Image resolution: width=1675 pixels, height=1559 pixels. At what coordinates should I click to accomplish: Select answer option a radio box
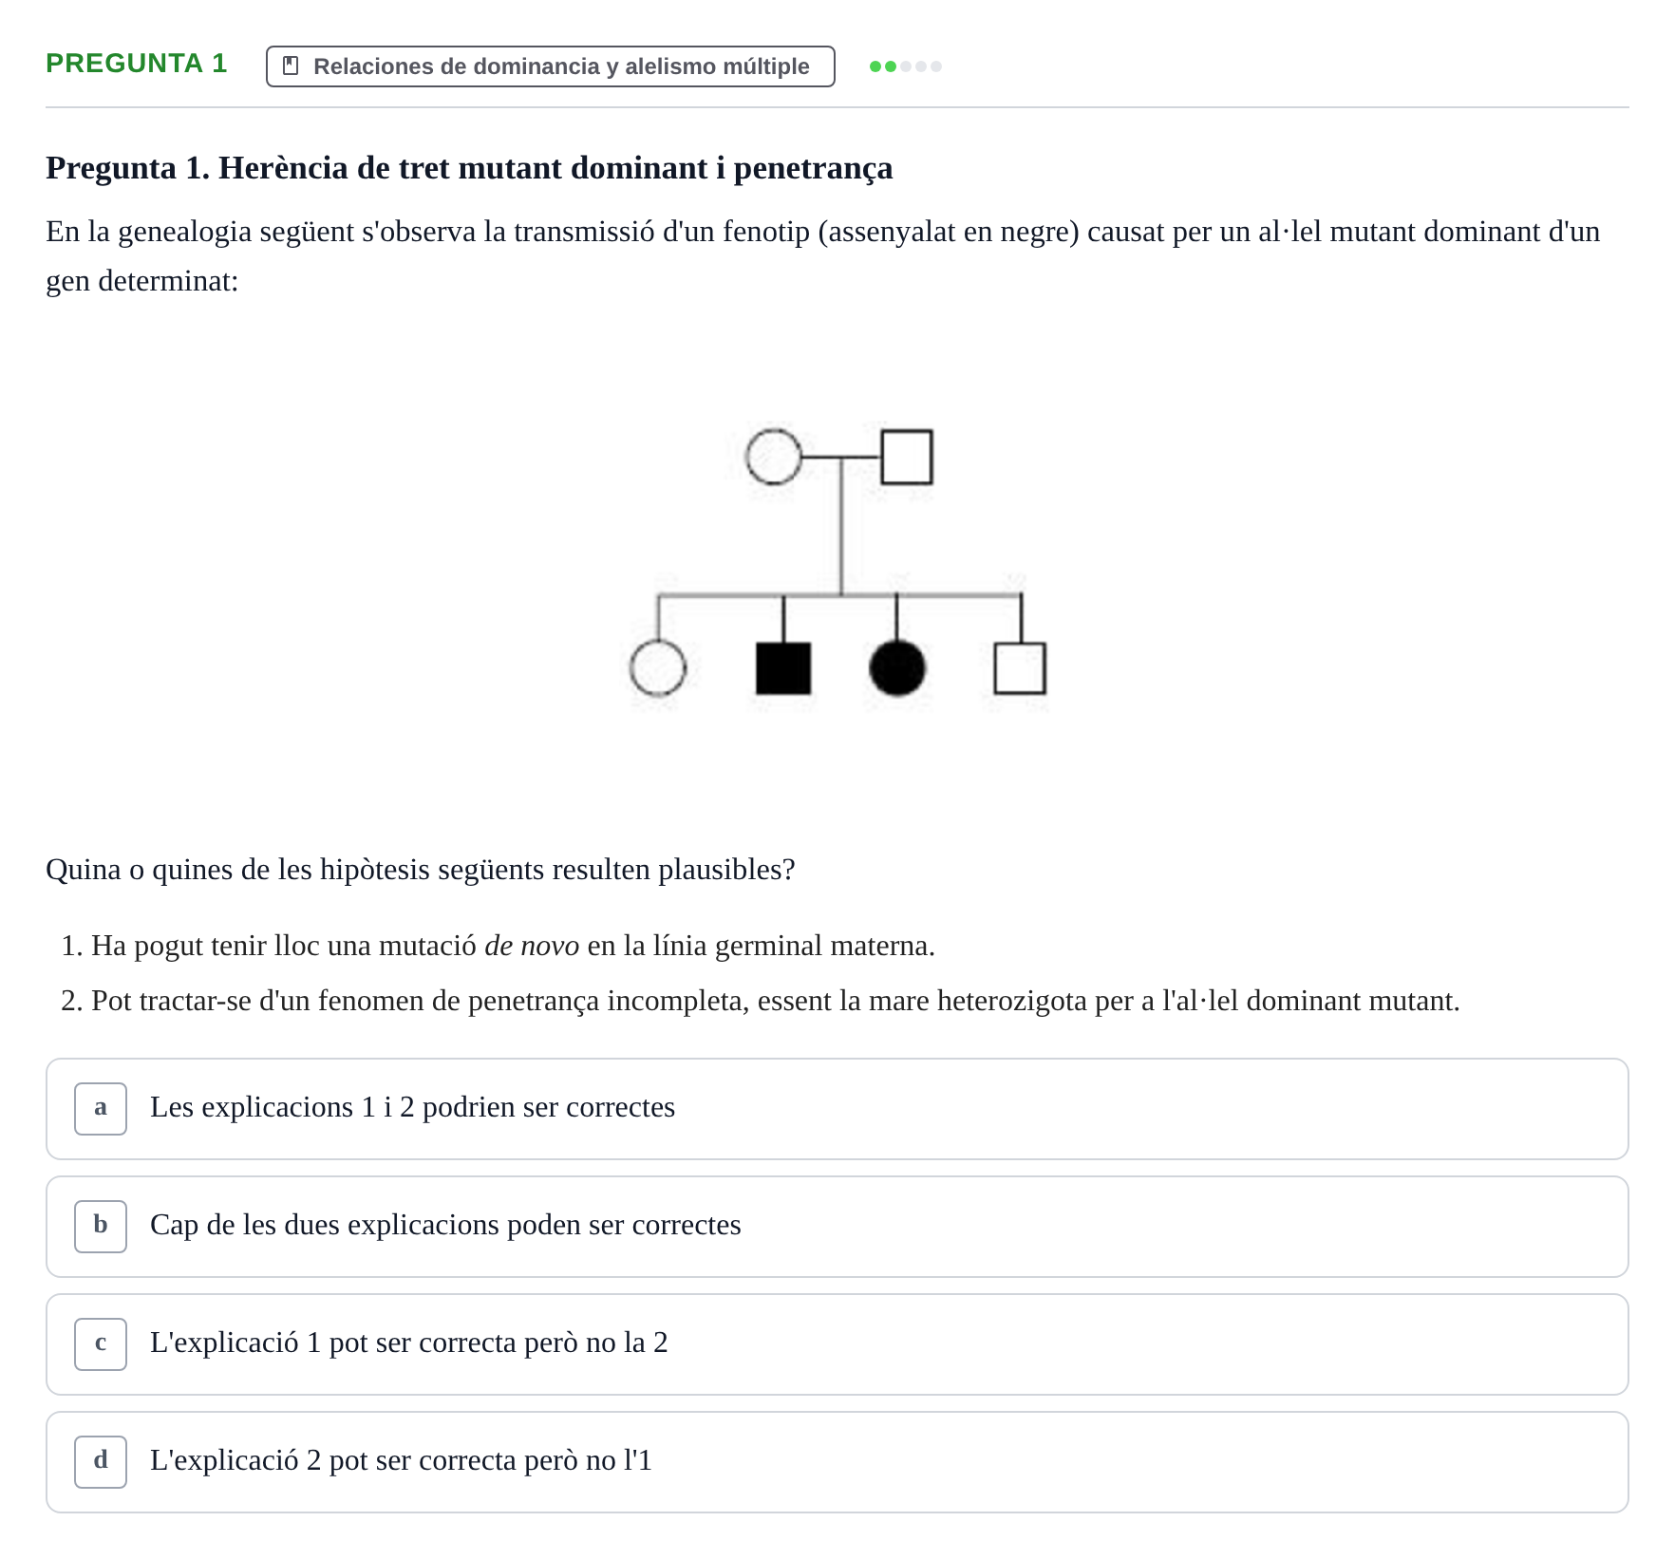pyautogui.click(x=101, y=1109)
